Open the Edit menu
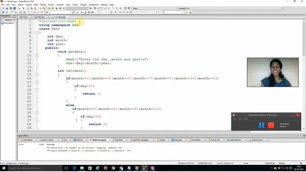306x172 pixels. click(x=8, y=5)
